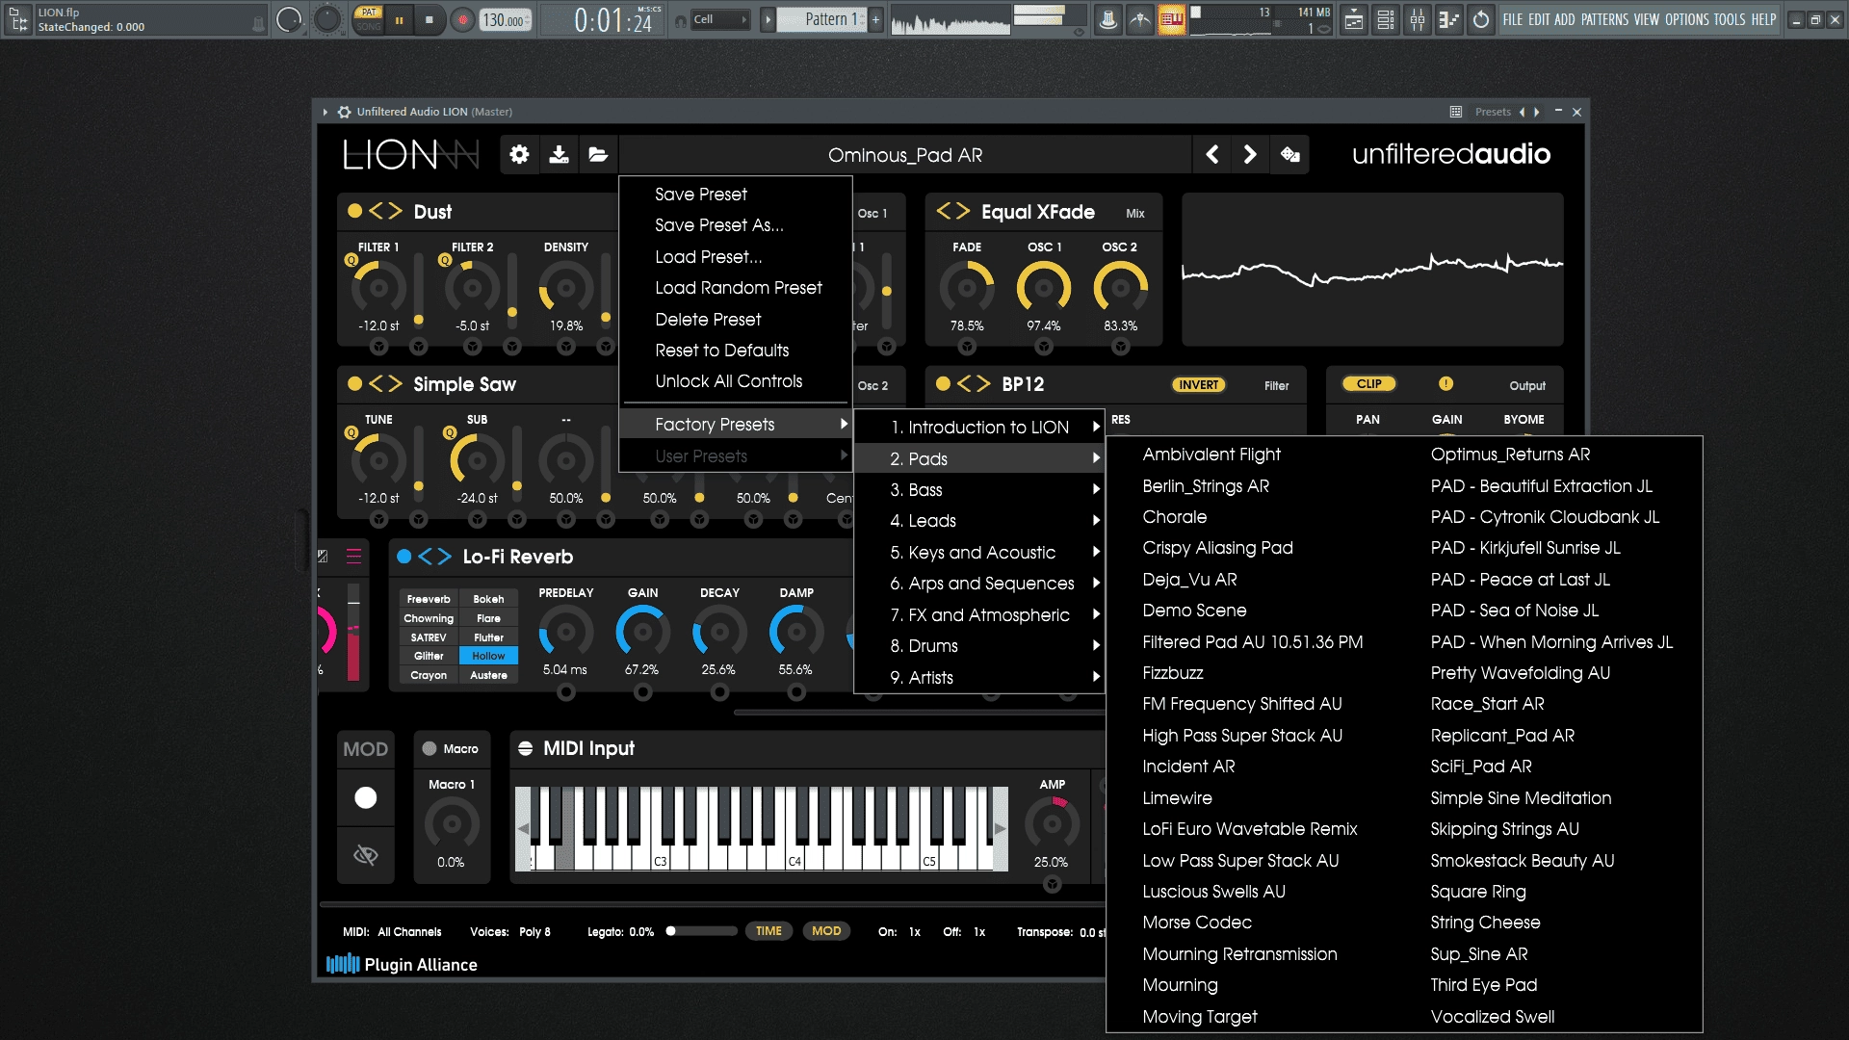The height and width of the screenshot is (1040, 1849).
Task: Expand 1. Introduction to LION category
Action: tap(979, 428)
